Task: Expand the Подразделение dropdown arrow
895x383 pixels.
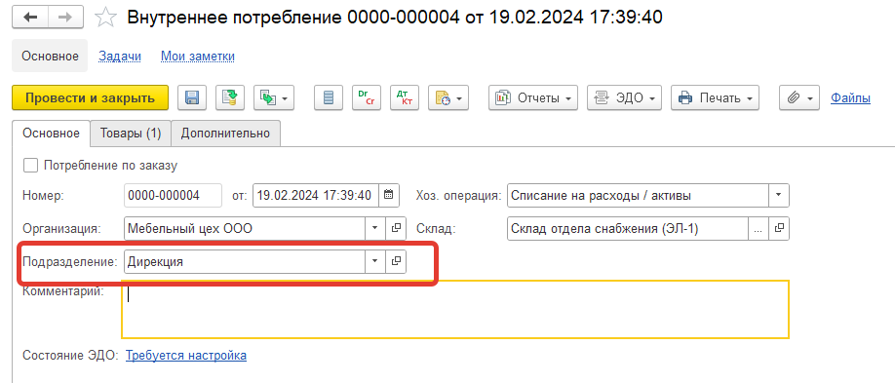Action: pos(375,261)
